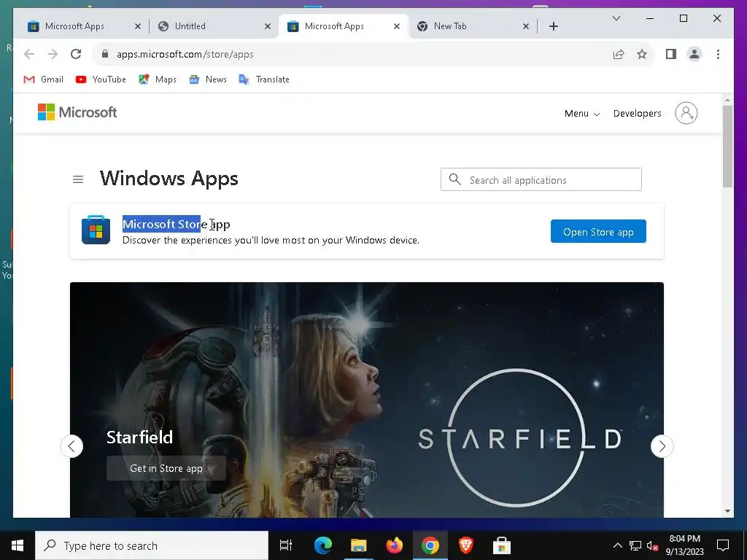Click the taskbar search box
747x560 pixels.
pyautogui.click(x=152, y=545)
